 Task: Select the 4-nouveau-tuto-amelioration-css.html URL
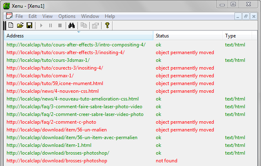(73, 99)
